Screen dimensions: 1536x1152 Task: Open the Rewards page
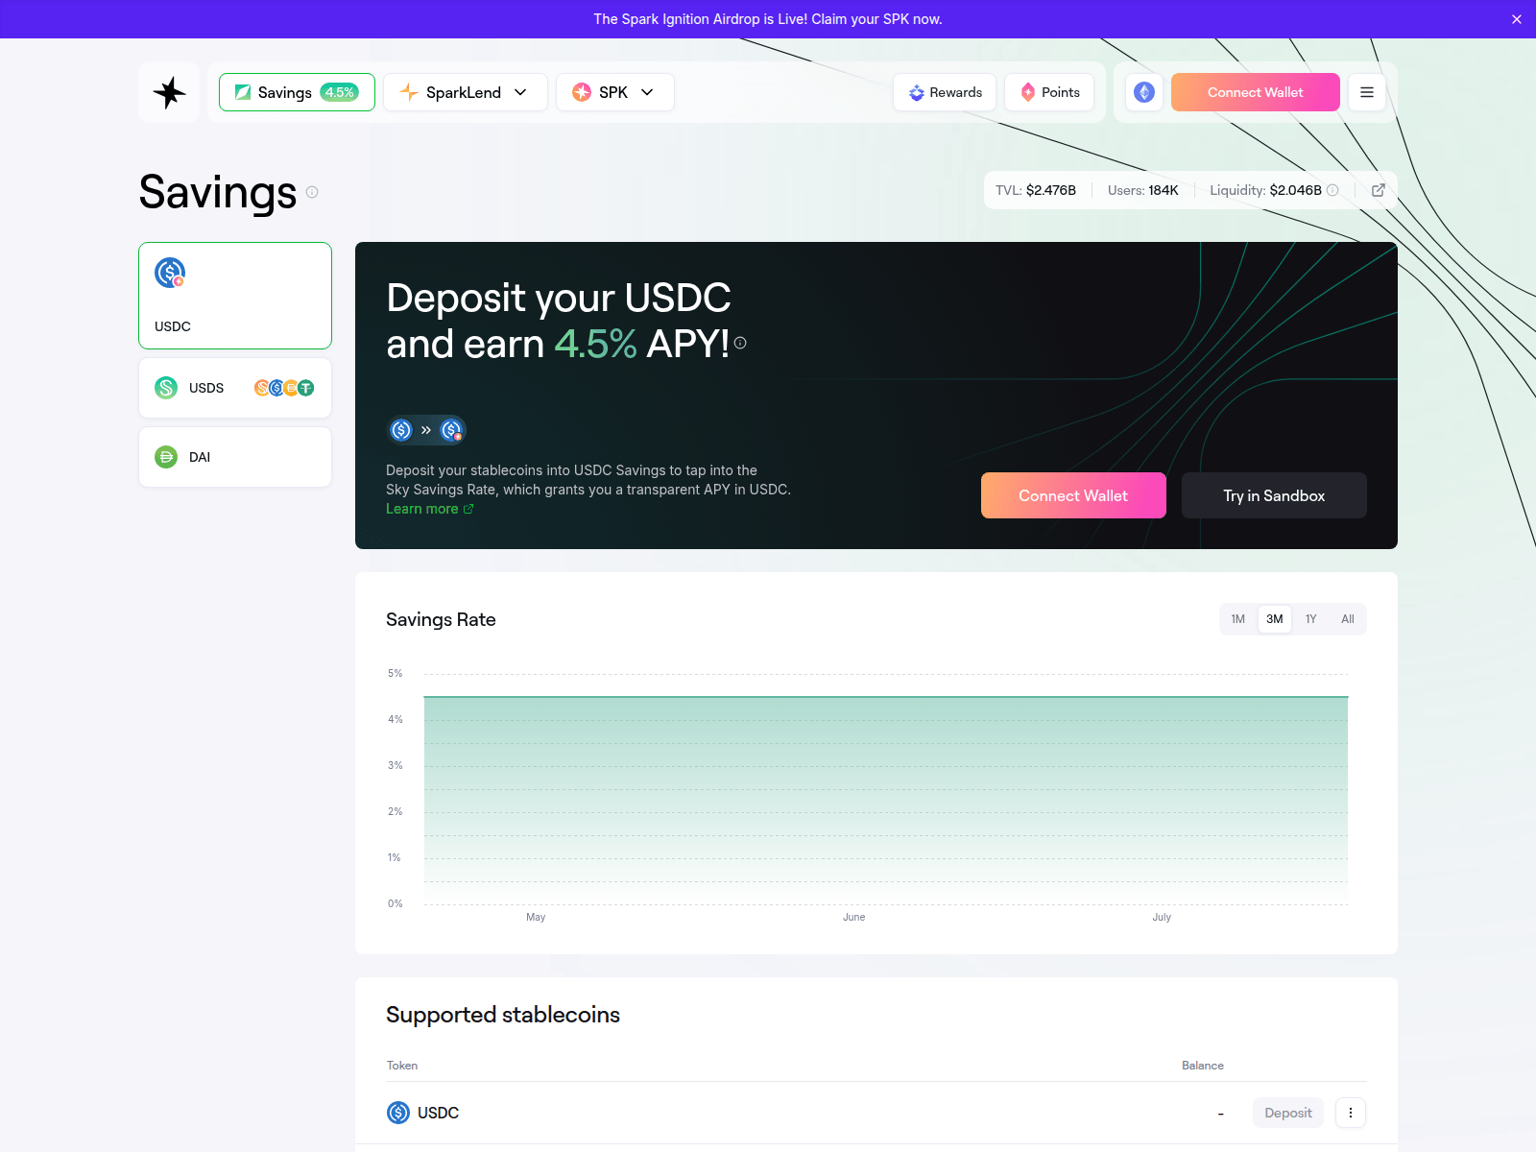(x=945, y=92)
